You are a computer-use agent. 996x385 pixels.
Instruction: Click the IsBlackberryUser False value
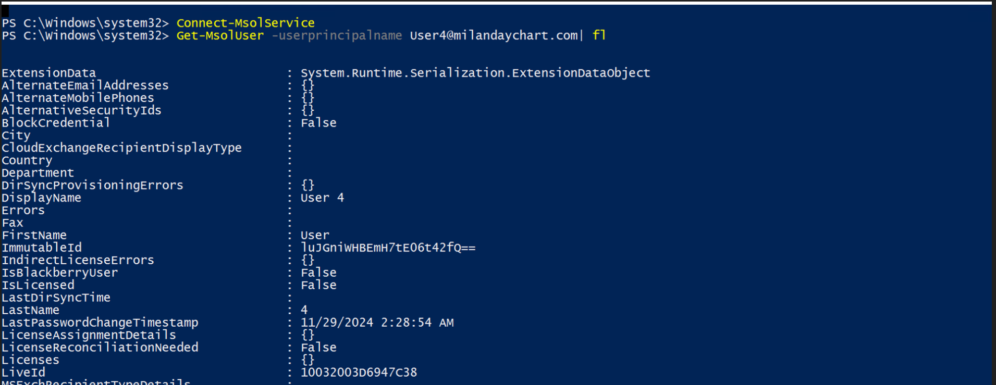[318, 273]
